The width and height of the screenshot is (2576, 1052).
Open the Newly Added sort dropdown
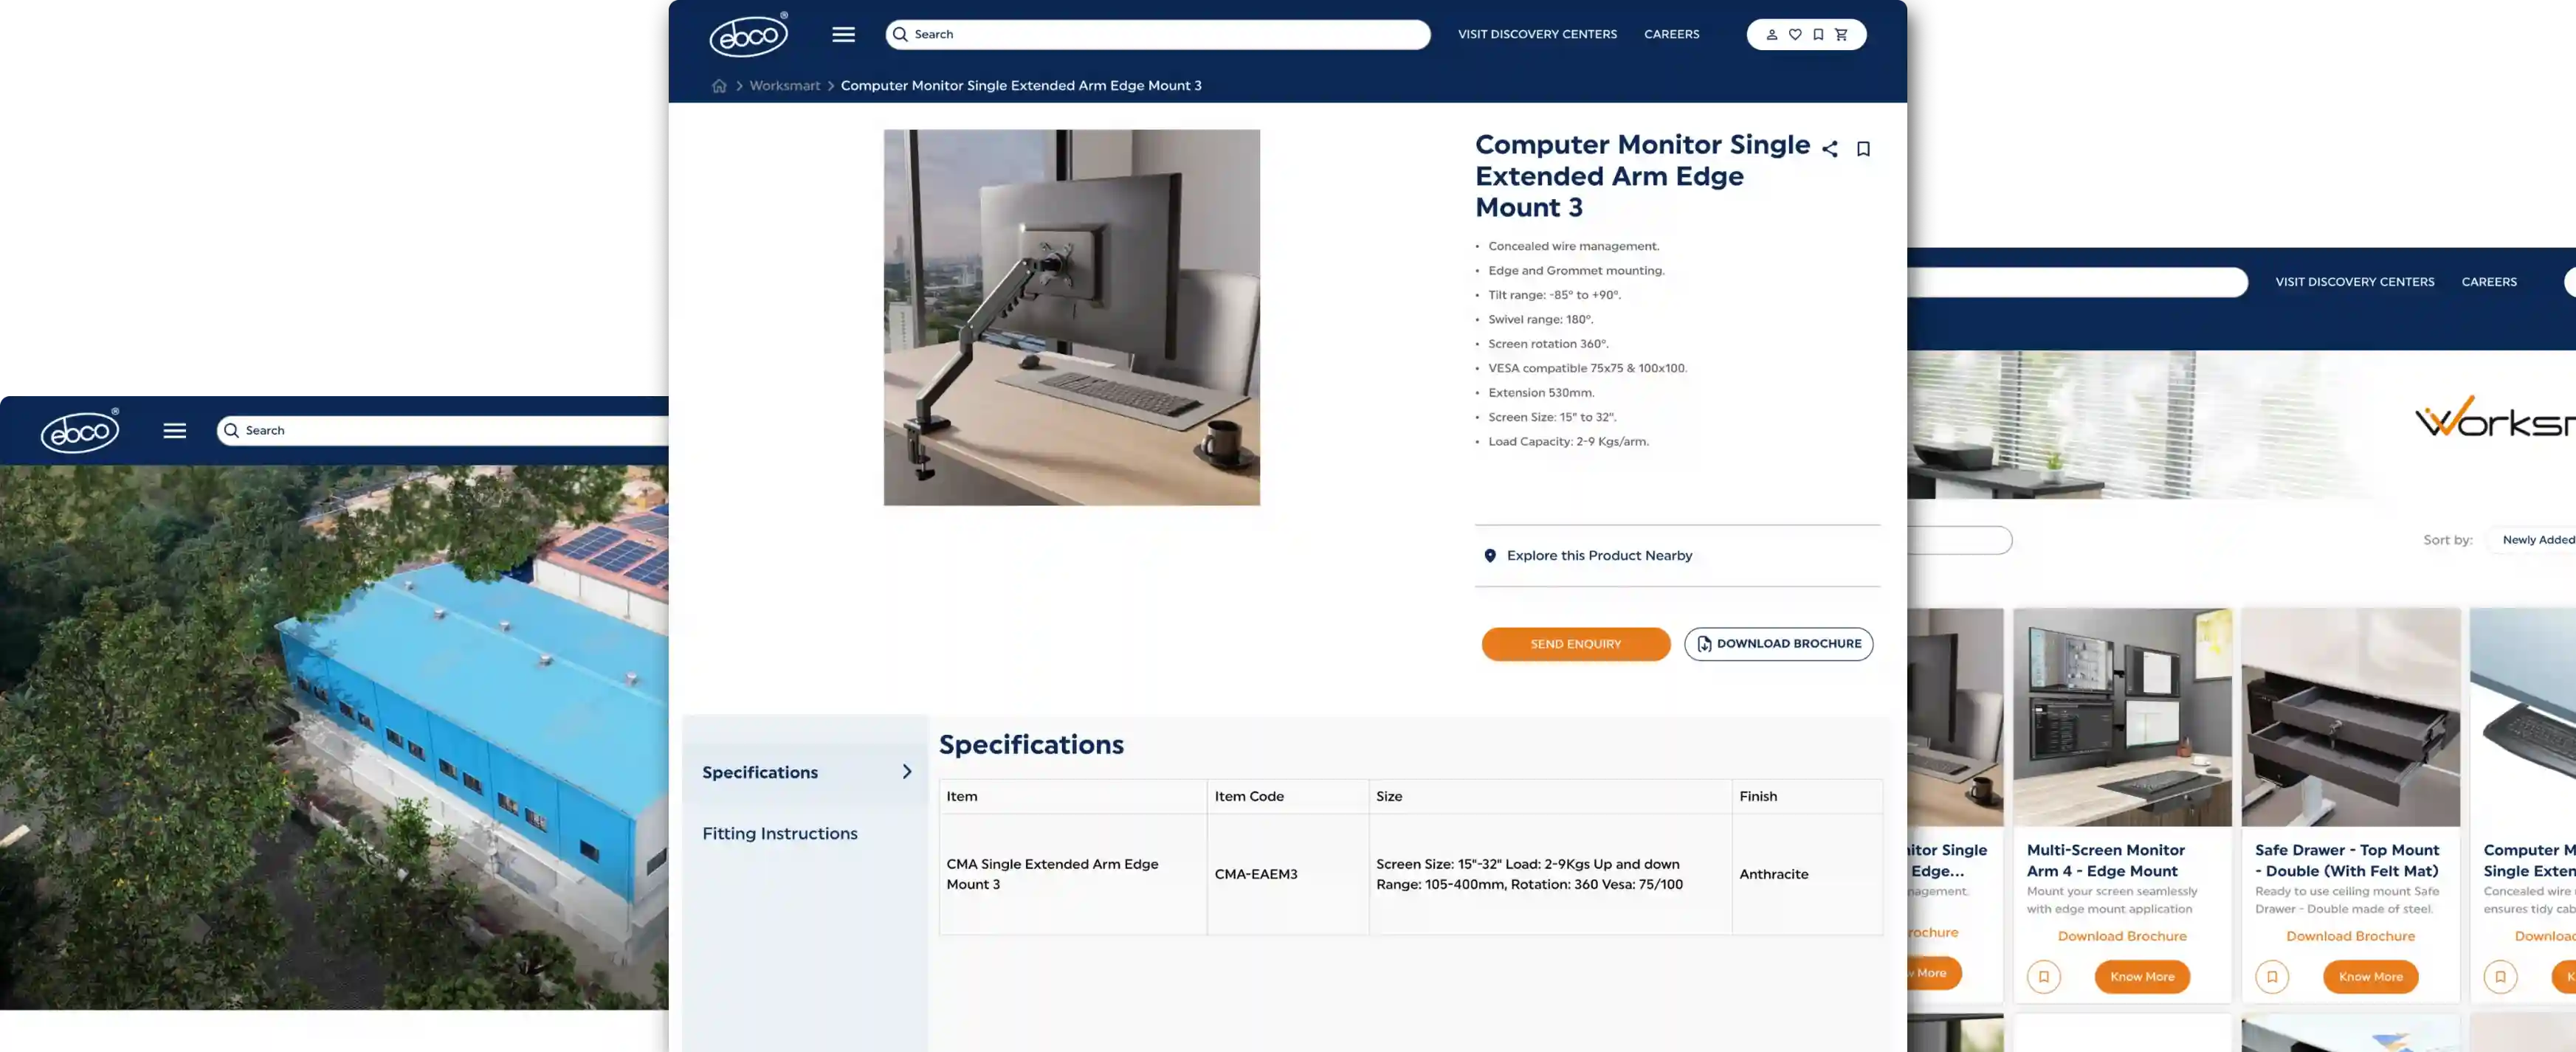pyautogui.click(x=2536, y=539)
